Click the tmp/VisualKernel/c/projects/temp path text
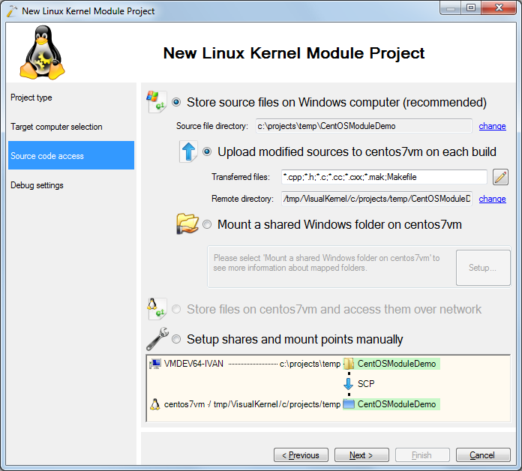The width and height of the screenshot is (522, 471). click(277, 404)
